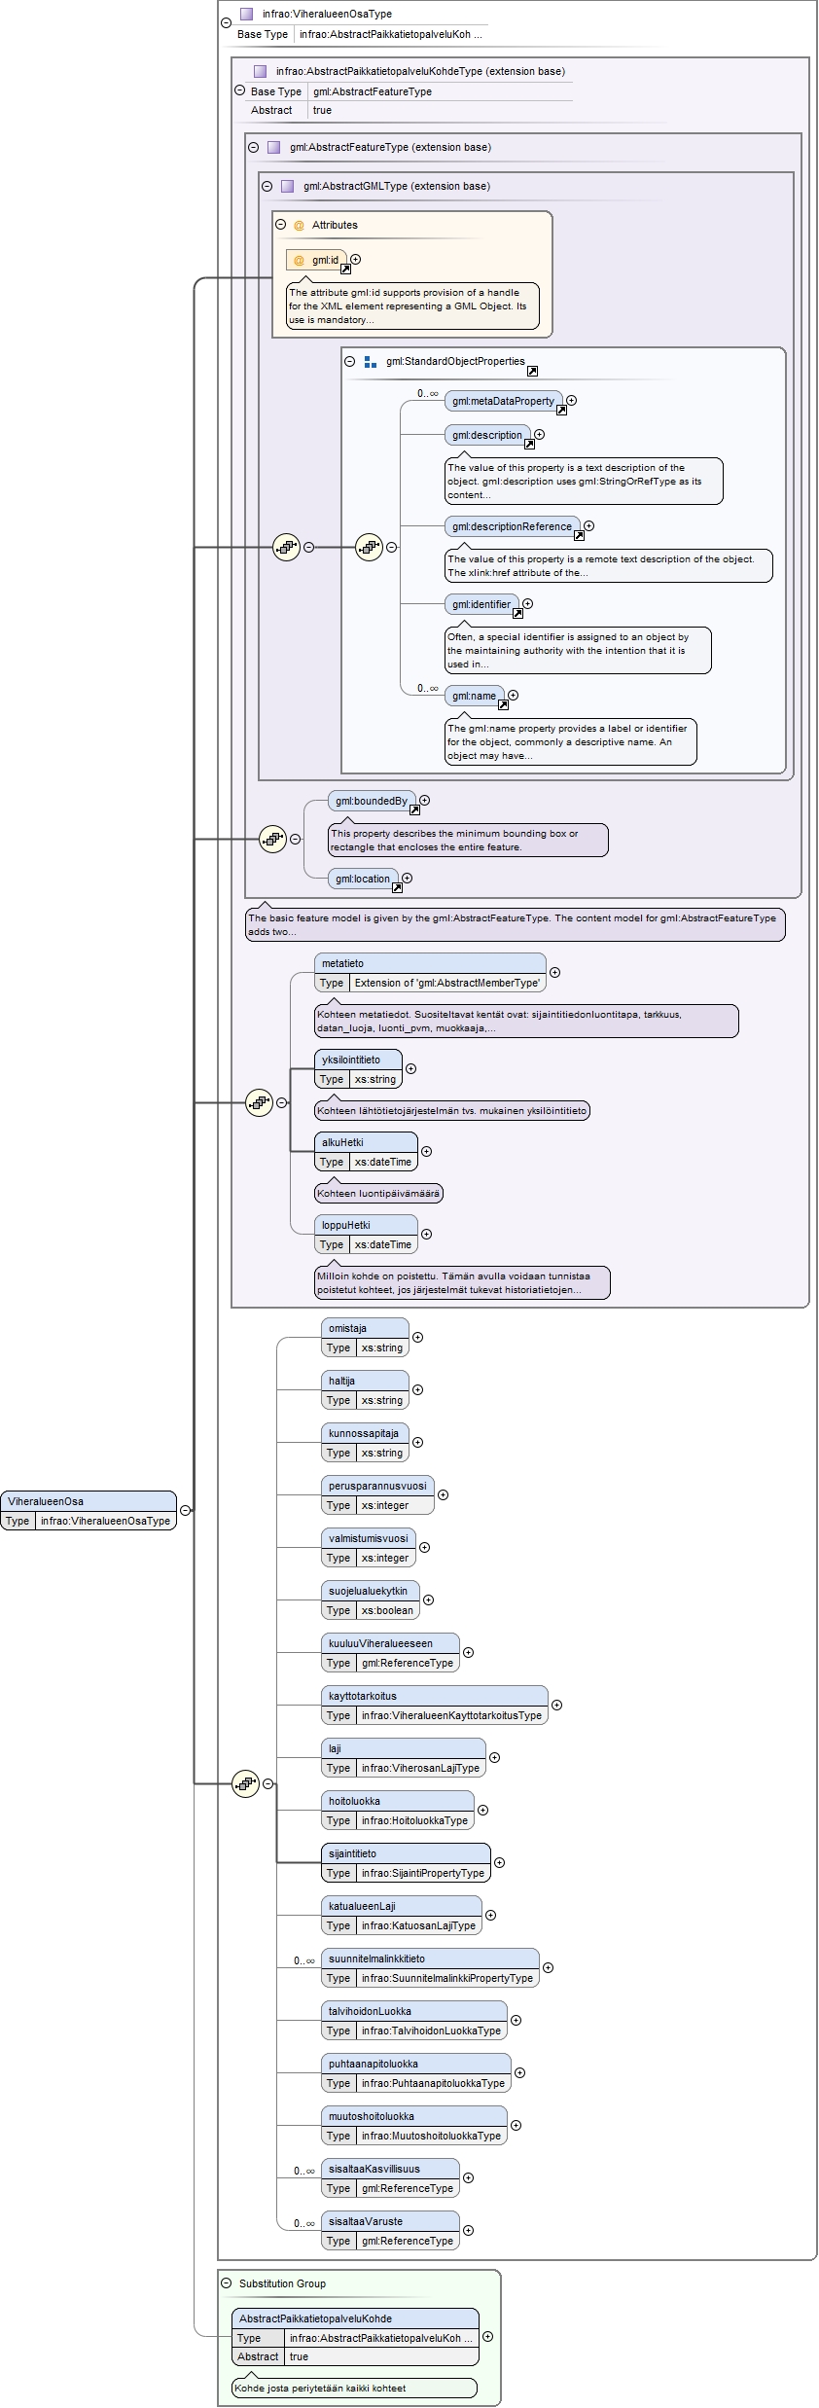Collapse the ViheralueenOsa root node
This screenshot has width=819, height=2408.
(x=185, y=1510)
